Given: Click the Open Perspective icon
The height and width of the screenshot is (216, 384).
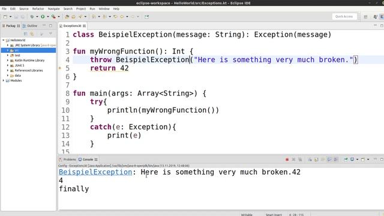Looking at the screenshot, I should [x=365, y=17].
